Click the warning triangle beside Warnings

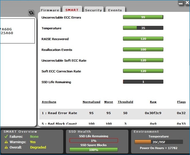click(6, 142)
